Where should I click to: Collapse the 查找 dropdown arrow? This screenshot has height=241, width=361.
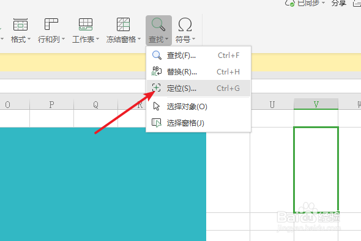click(167, 39)
